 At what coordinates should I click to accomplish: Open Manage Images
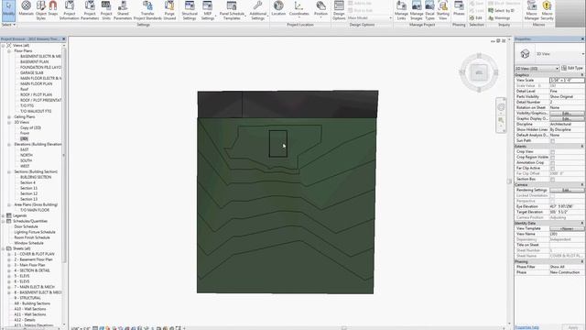click(417, 10)
